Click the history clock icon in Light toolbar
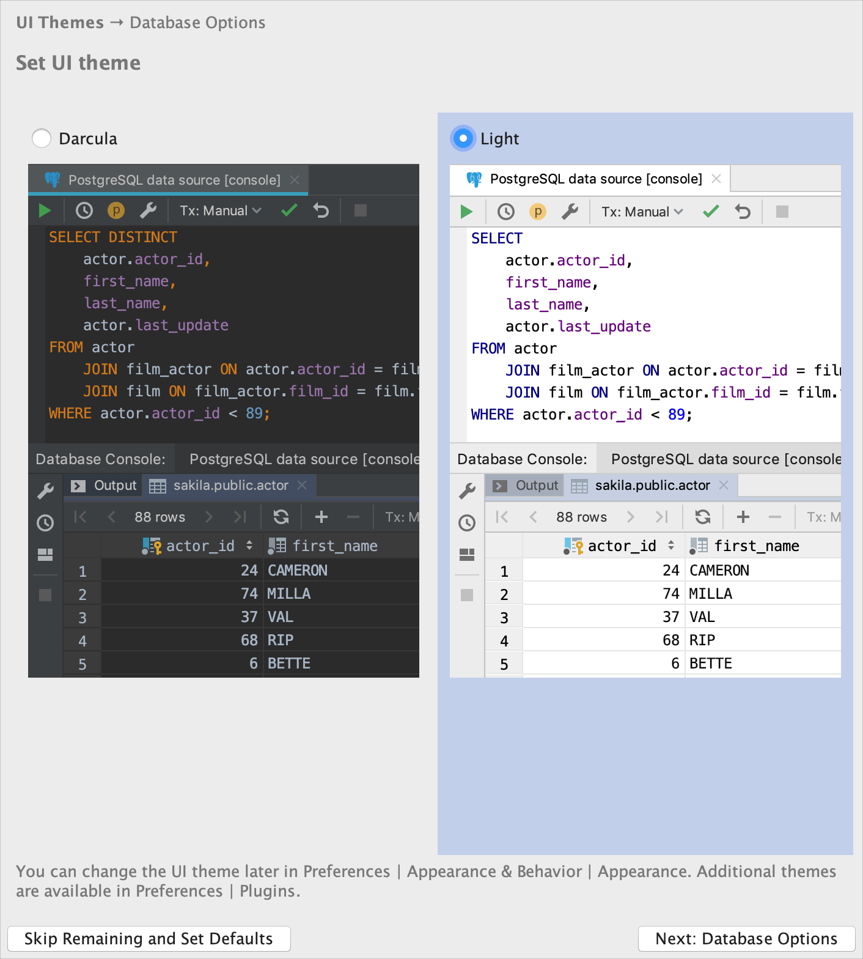 click(505, 212)
